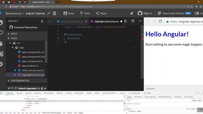Switch to the DevTools Elements tab
Screen dimensions: 203x114
10,93
